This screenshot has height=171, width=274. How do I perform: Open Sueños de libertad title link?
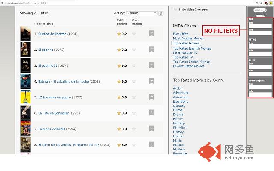pos(52,34)
